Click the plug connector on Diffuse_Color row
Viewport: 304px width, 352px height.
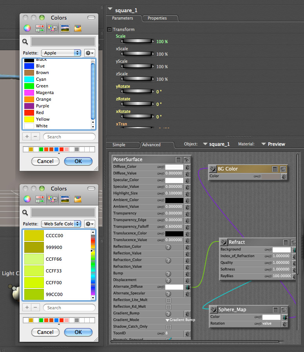tap(187, 167)
